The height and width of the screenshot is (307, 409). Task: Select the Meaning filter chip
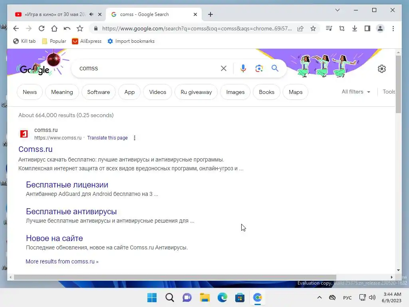(62, 92)
